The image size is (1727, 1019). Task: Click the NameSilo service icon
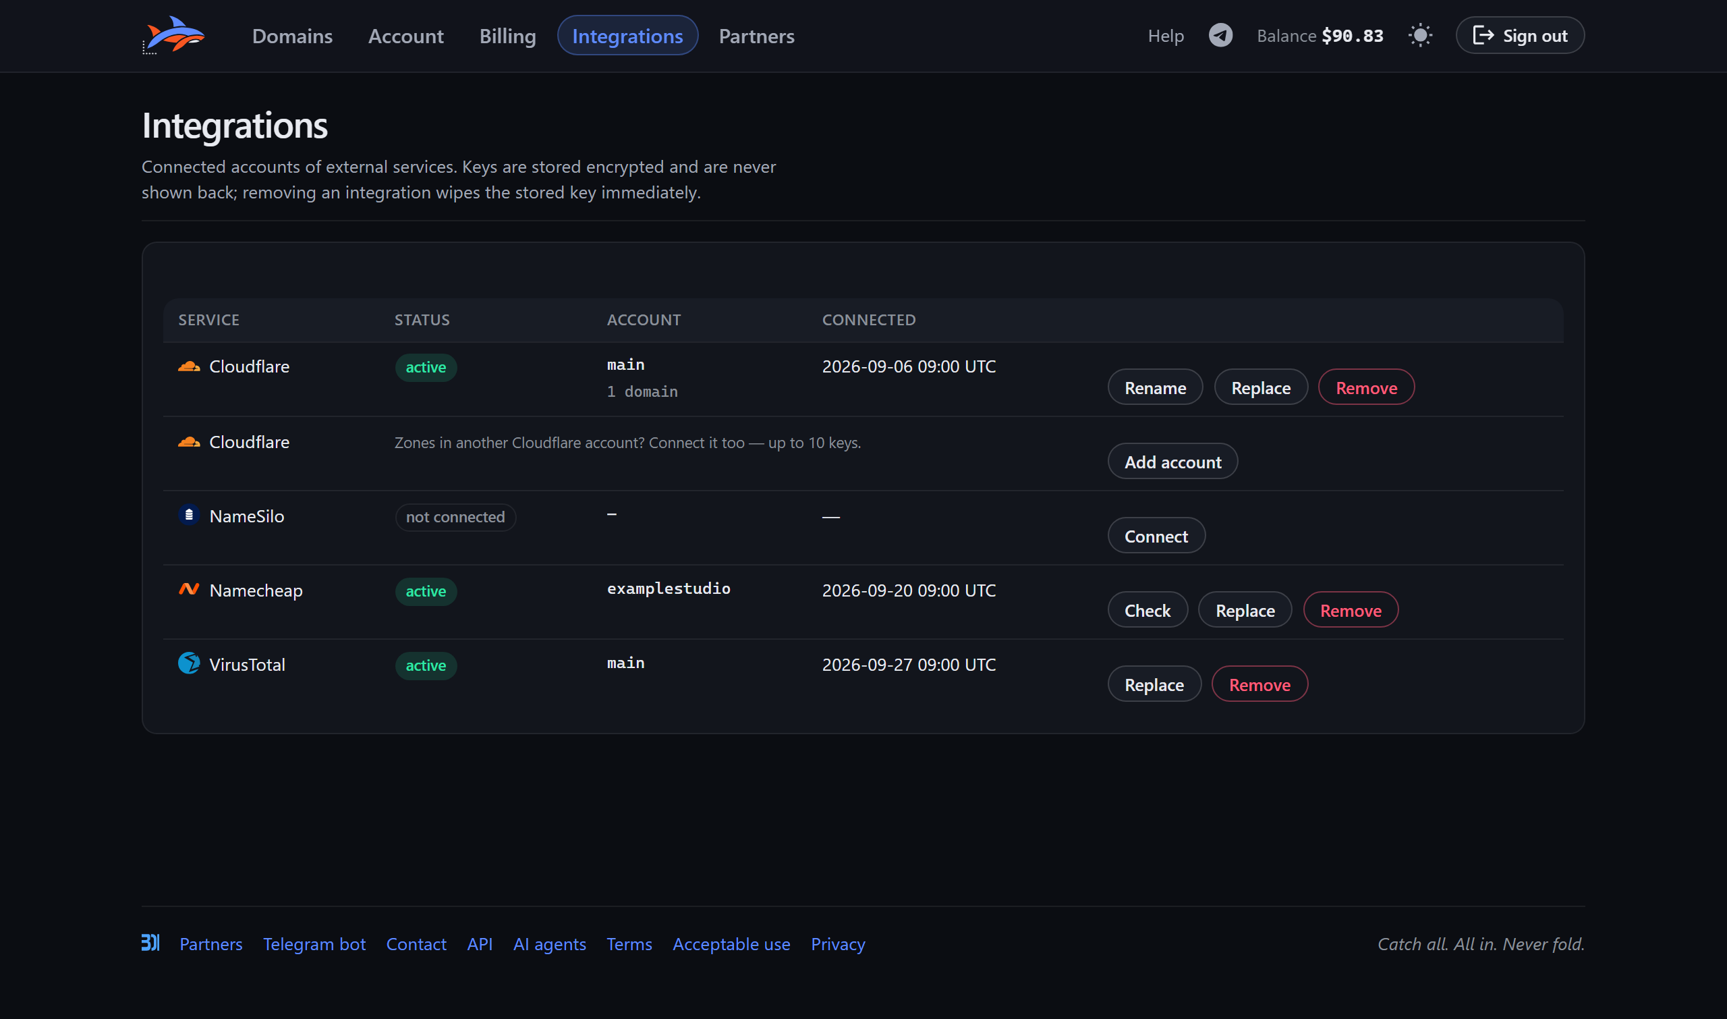tap(189, 515)
